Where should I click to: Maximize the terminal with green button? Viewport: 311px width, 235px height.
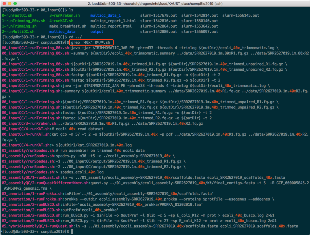15,4
